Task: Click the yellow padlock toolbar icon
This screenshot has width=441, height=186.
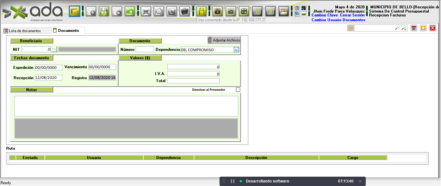Action: [201, 12]
